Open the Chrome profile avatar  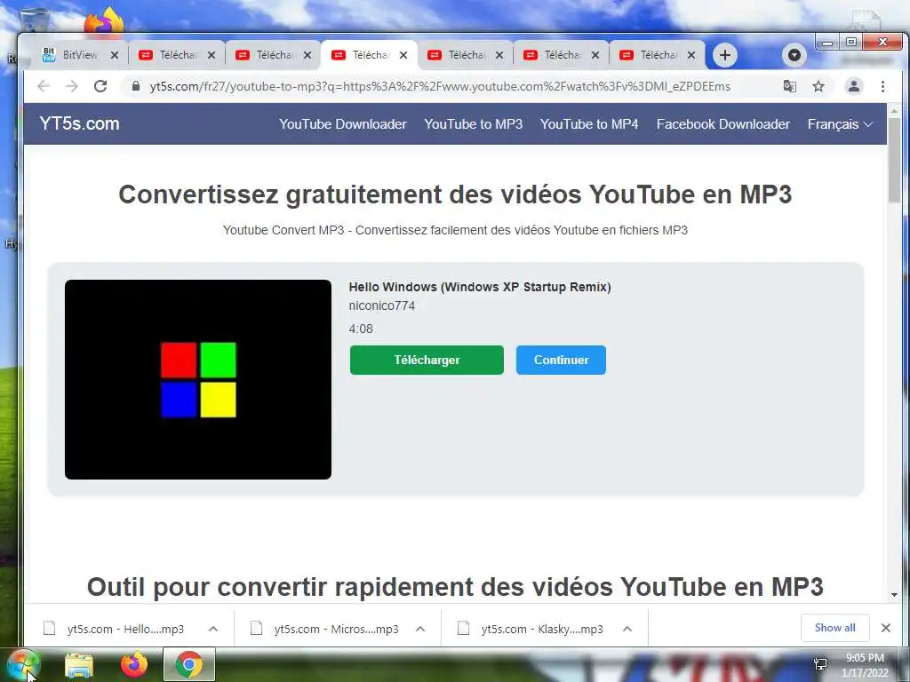pos(854,86)
